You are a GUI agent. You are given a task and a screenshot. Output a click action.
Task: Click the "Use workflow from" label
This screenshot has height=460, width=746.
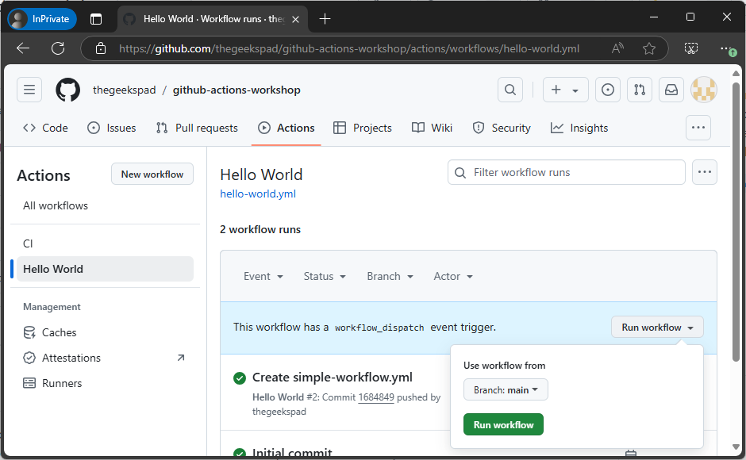coord(504,366)
